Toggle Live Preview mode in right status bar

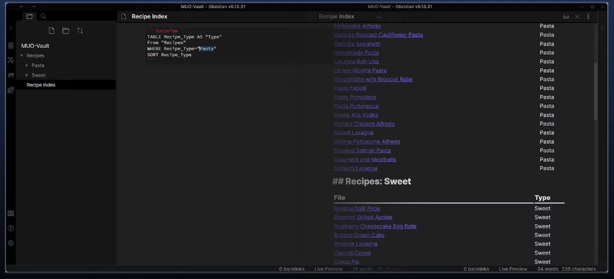click(513, 269)
